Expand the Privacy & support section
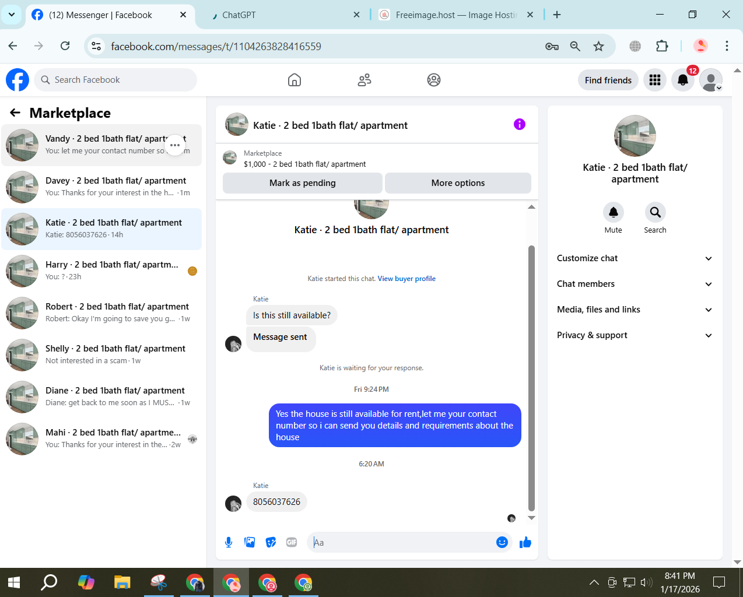 635,335
